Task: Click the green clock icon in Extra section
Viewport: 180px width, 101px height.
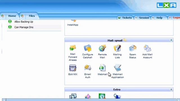Action: [x=102, y=96]
